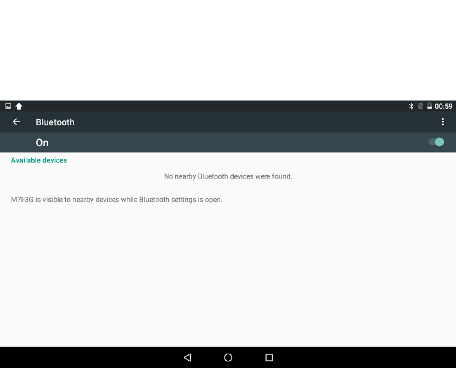The image size is (456, 368).
Task: Tap the upload arrow notification icon
Action: click(19, 106)
